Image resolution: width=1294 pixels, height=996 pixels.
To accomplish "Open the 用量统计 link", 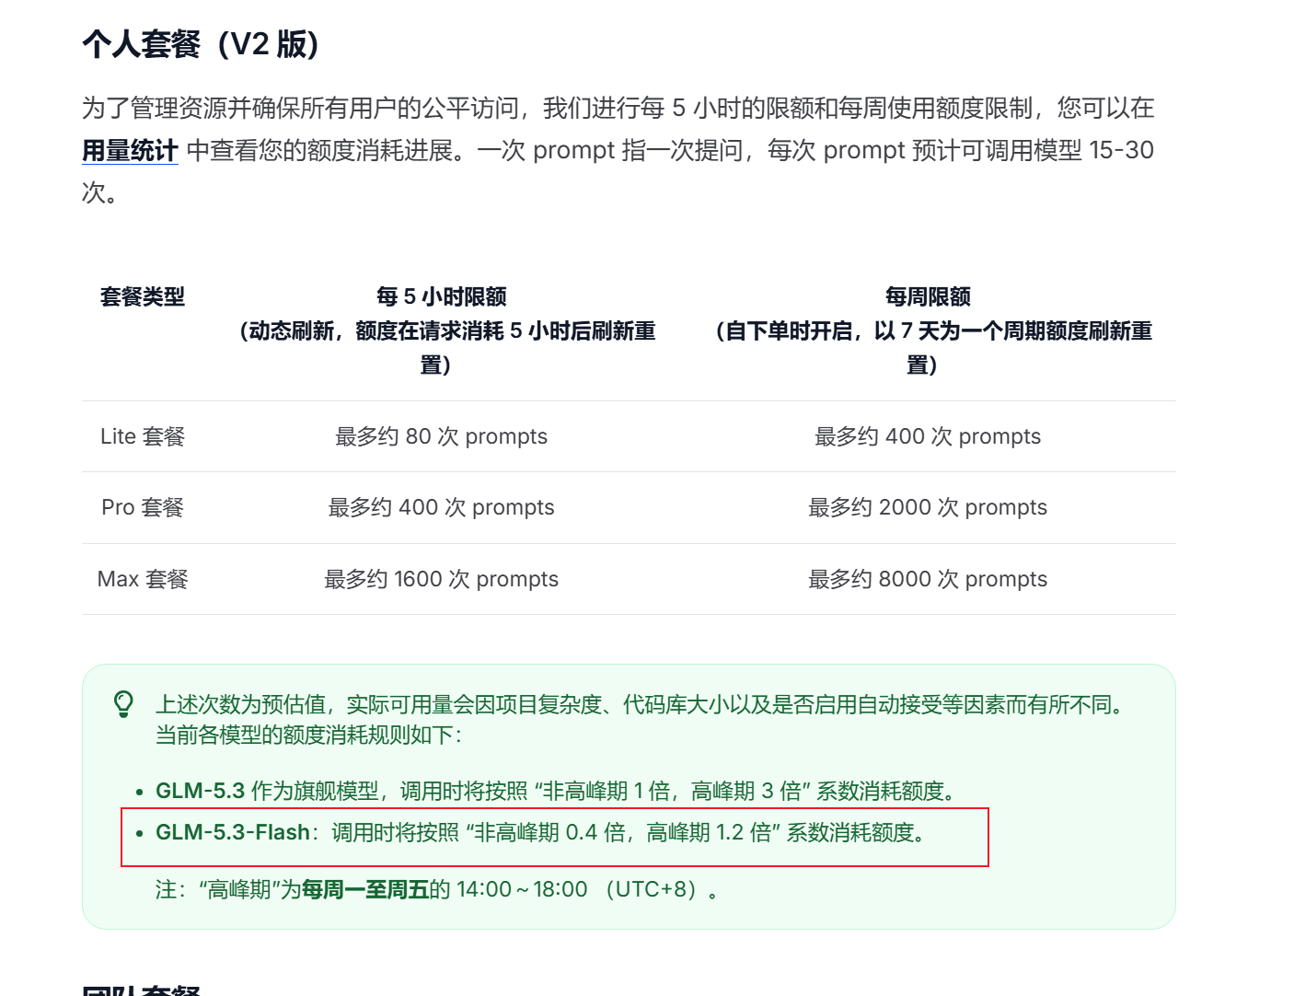I will tap(130, 150).
